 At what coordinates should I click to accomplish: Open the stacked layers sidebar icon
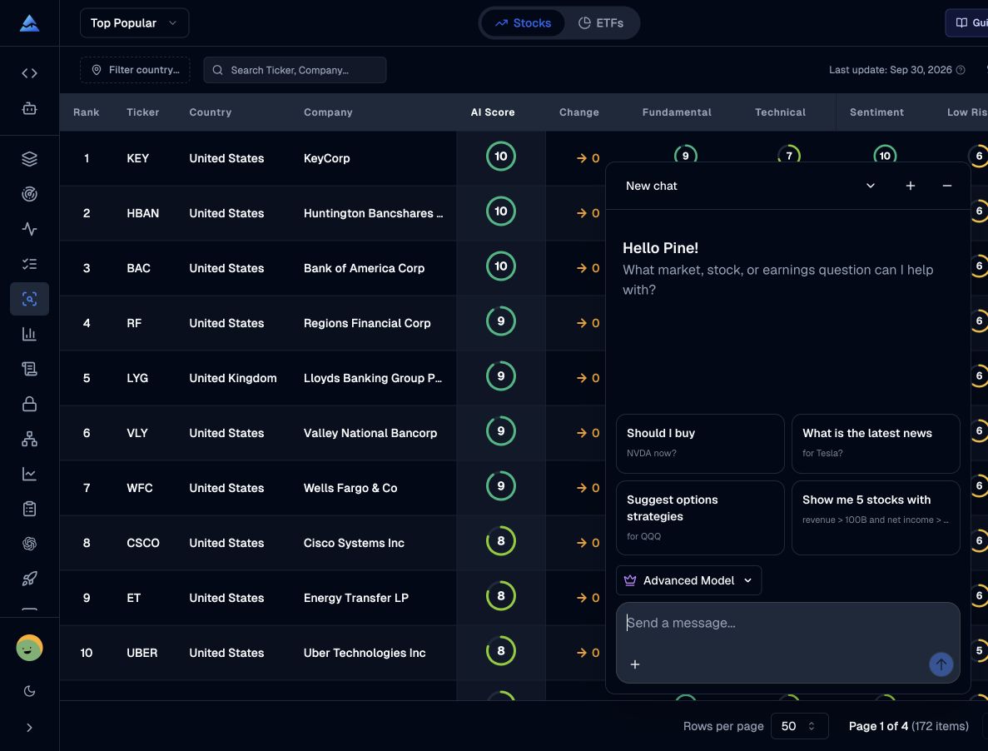coord(30,159)
